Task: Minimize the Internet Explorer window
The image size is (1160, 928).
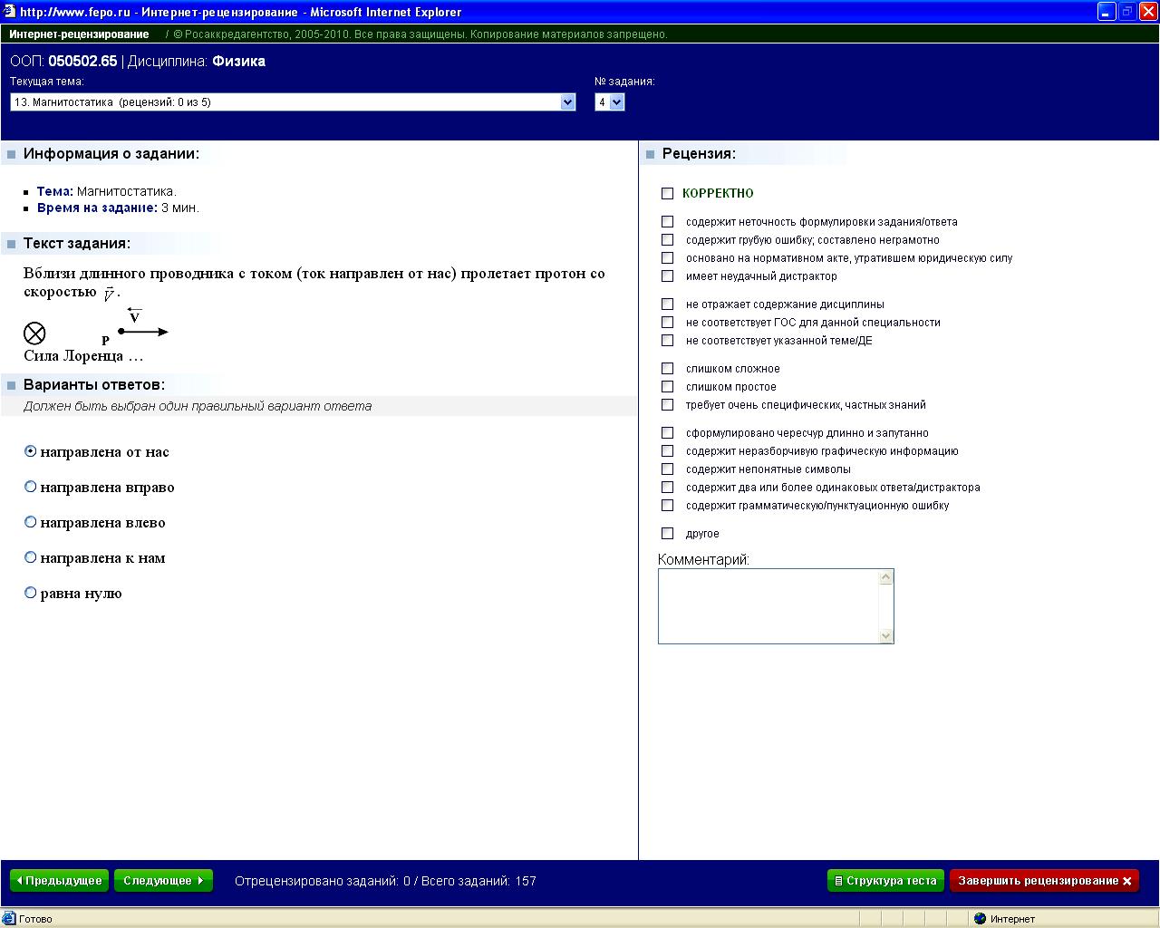Action: (x=1107, y=12)
